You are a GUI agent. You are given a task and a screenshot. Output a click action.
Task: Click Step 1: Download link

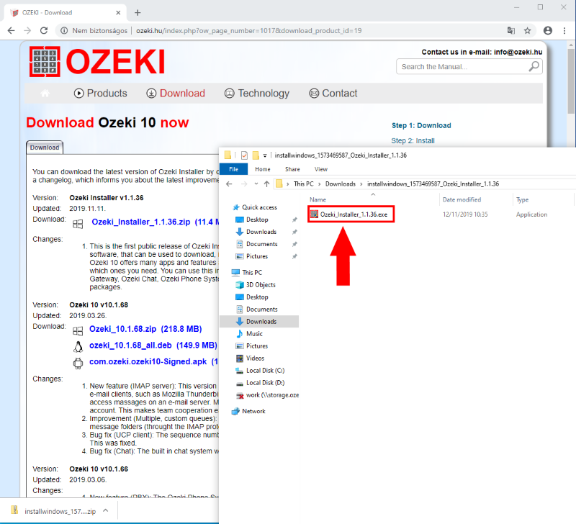421,125
